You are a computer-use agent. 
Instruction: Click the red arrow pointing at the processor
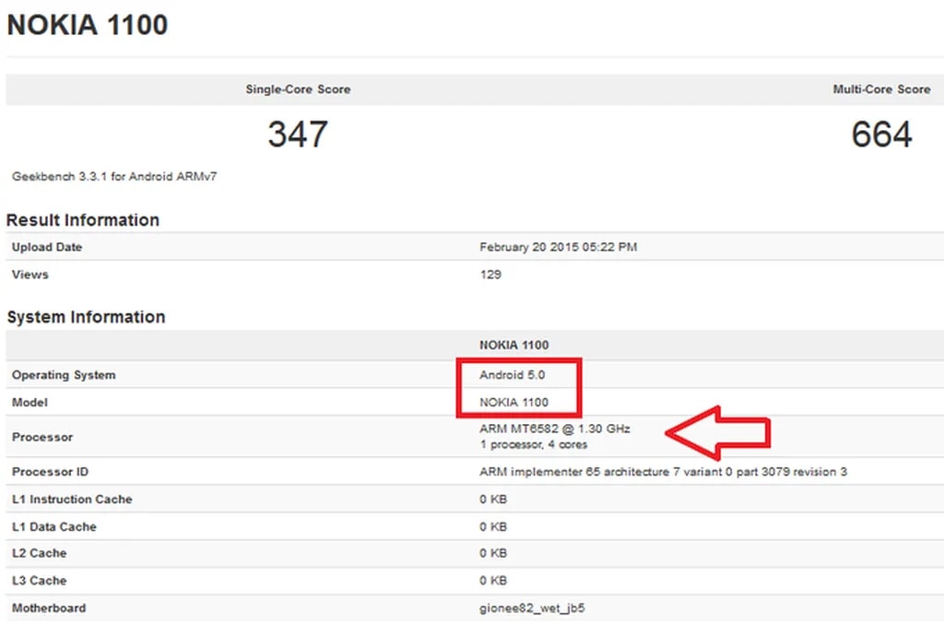point(717,431)
